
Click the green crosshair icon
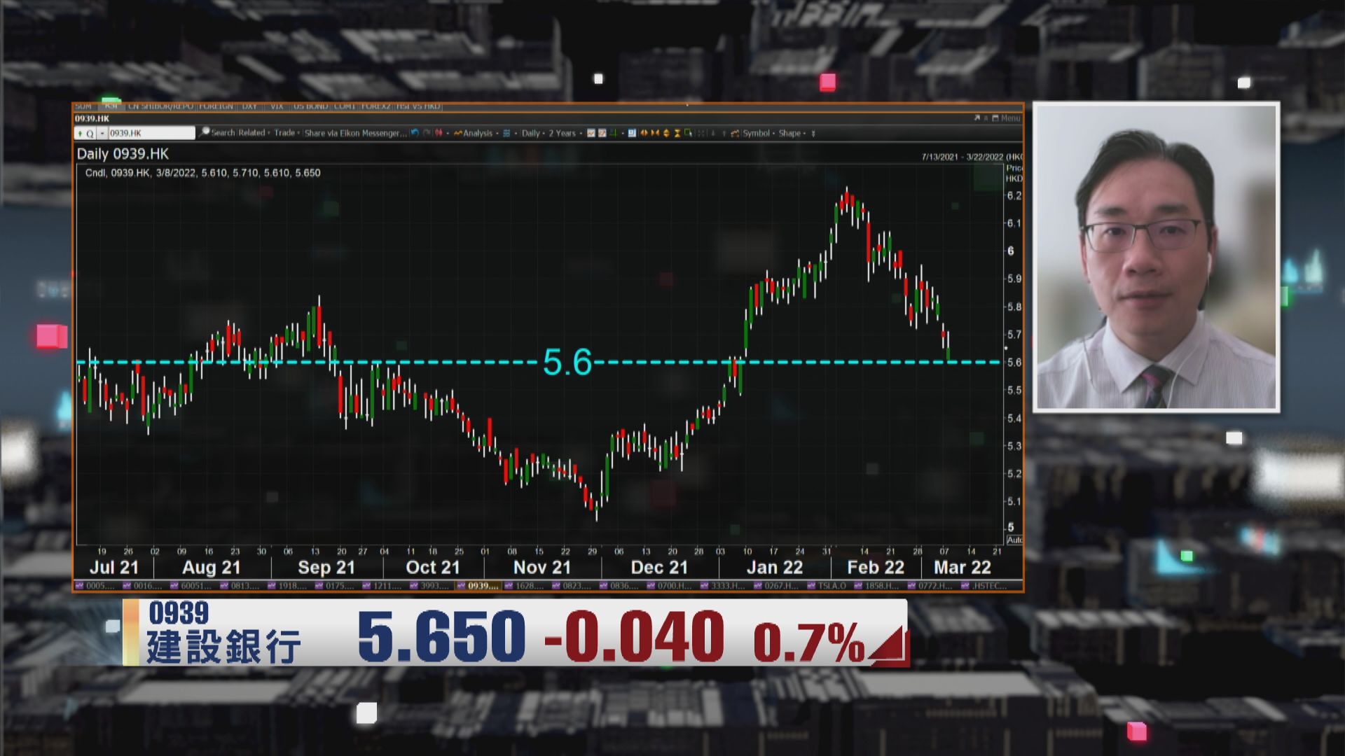[613, 133]
